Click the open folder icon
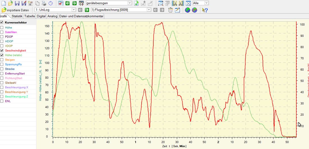Viewport: 309px width, 149px height. 10,3
